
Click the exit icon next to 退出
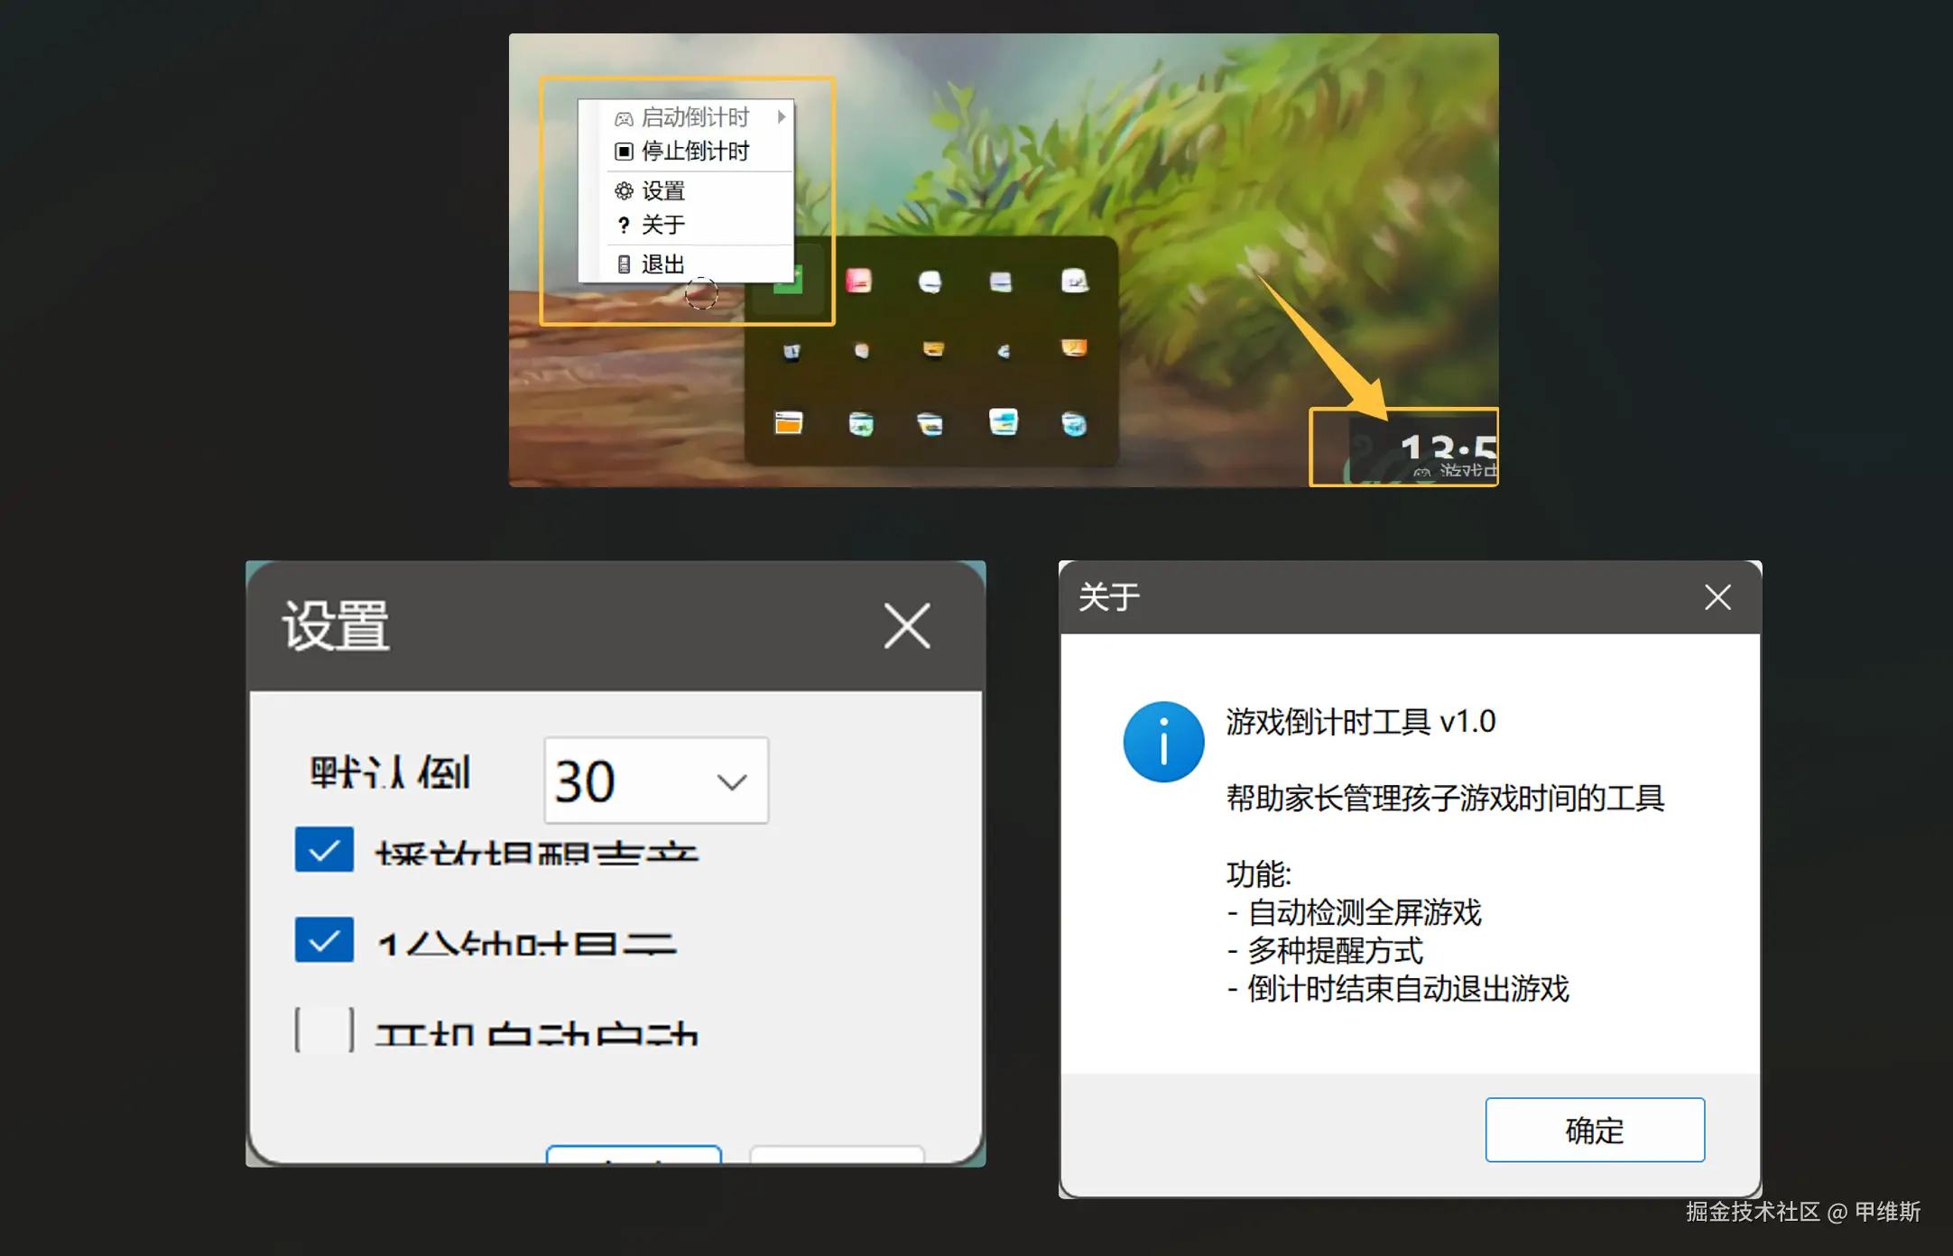[x=623, y=263]
